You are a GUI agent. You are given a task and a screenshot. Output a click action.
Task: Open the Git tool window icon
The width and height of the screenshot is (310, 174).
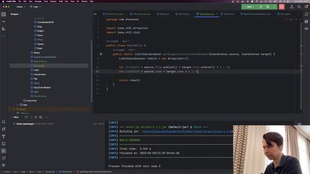click(x=3, y=165)
